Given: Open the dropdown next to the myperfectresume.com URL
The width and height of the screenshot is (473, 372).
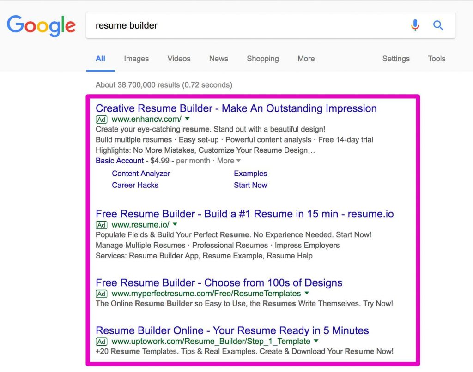Looking at the screenshot, I should click(x=306, y=294).
